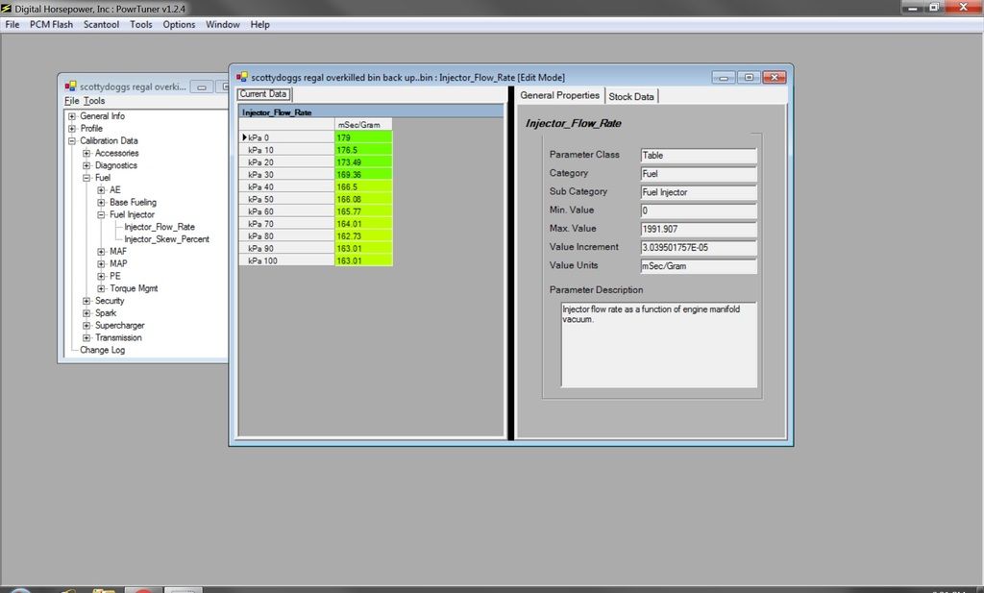This screenshot has height=593, width=984.
Task: Expand the AE node
Action: [x=101, y=190]
